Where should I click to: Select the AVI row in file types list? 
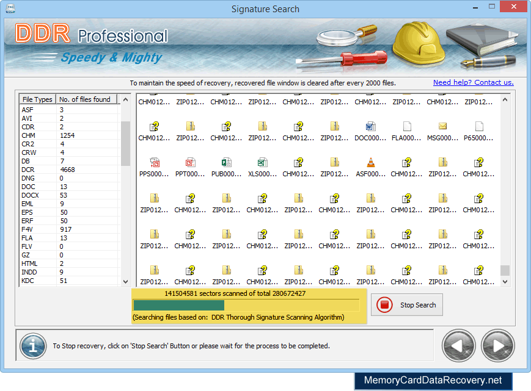tap(70, 118)
